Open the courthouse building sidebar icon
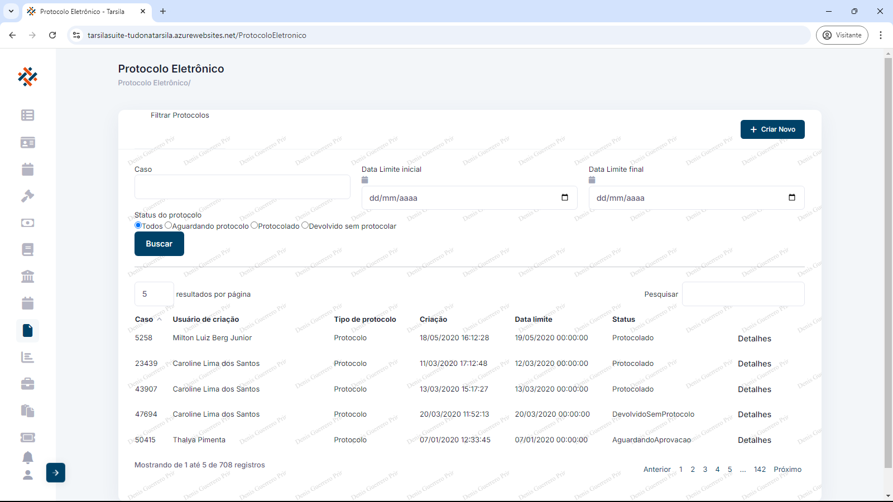This screenshot has height=502, width=893. [x=27, y=276]
